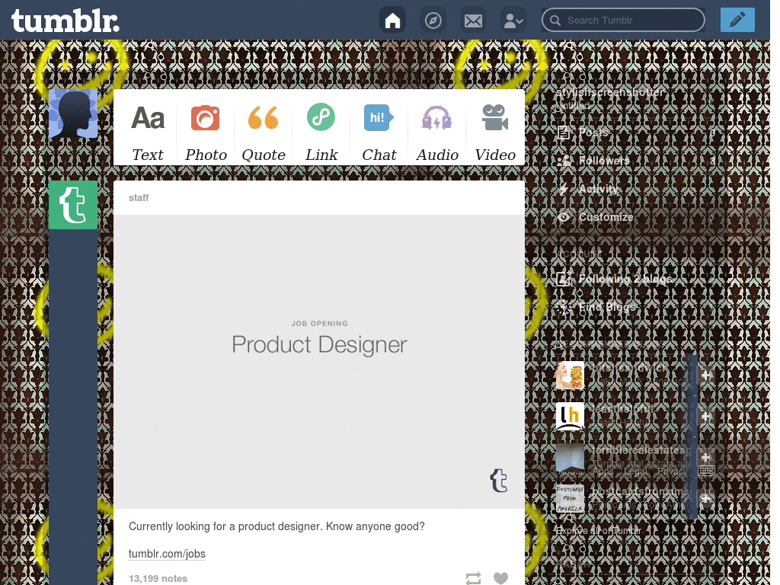780x585 pixels.
Task: Open the lh logo blog avatar
Action: click(570, 417)
